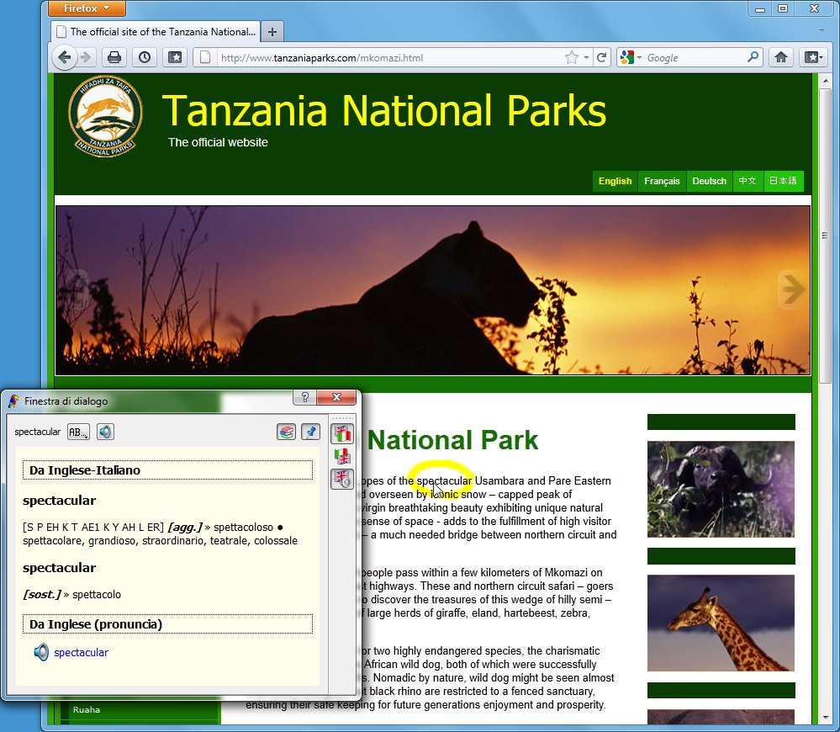
Task: Select English pronunciation flag button
Action: 341,479
